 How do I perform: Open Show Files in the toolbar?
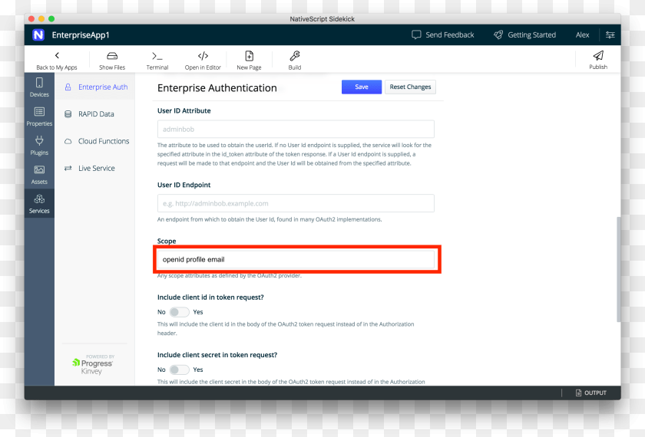[112, 61]
